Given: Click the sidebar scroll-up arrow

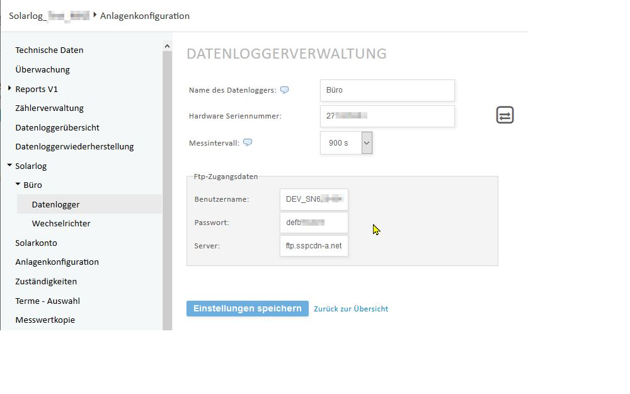Looking at the screenshot, I should pos(167,46).
